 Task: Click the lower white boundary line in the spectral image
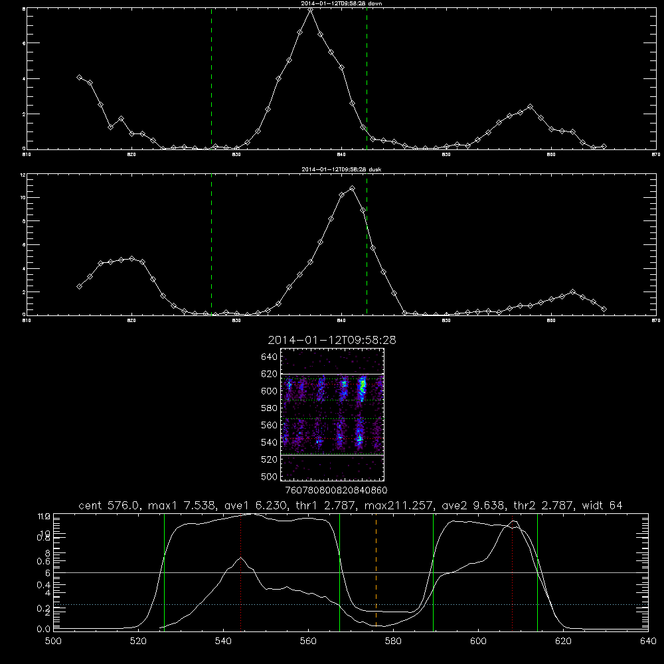[333, 455]
